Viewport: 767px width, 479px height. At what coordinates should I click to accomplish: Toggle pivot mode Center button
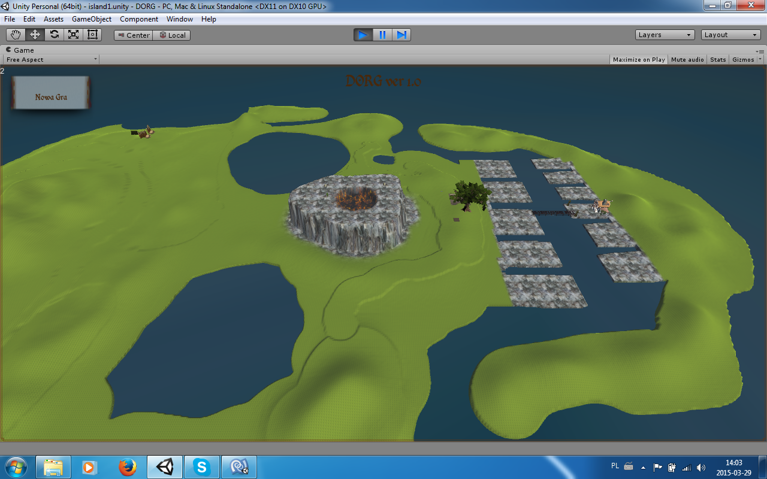(133, 35)
